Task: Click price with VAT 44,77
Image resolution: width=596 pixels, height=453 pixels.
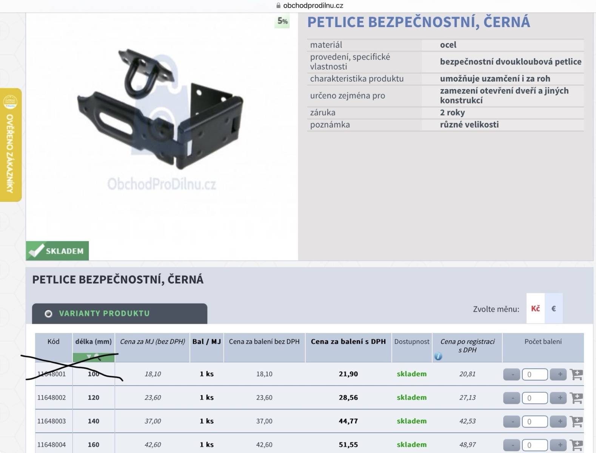Action: click(x=348, y=421)
